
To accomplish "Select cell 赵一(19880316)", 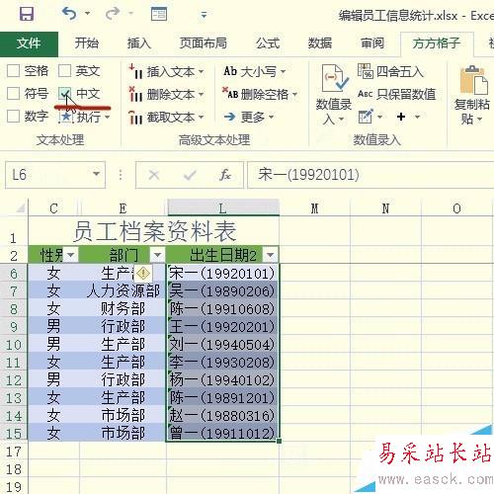I will coord(222,416).
